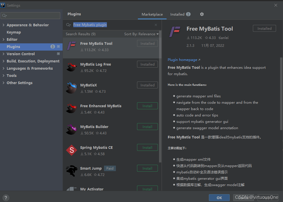
Task: Open help with the question mark icon
Action: point(6,198)
